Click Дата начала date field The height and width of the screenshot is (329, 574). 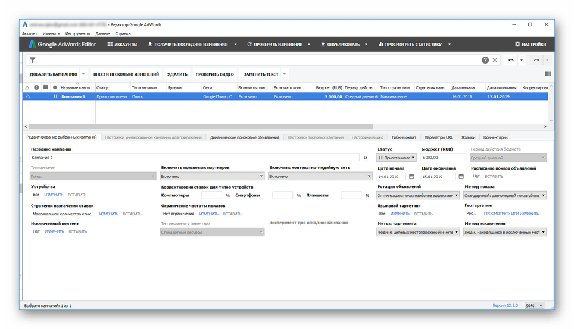pyautogui.click(x=391, y=177)
